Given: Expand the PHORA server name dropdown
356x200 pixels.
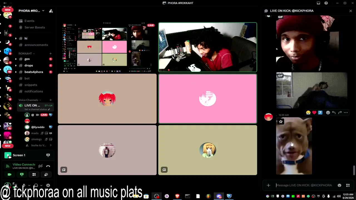Looking at the screenshot, I should point(43,11).
